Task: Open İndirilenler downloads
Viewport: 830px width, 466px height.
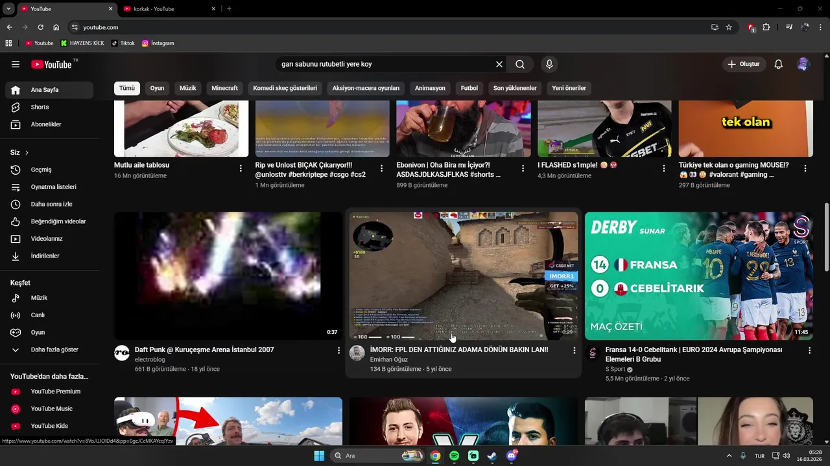Action: click(x=49, y=256)
